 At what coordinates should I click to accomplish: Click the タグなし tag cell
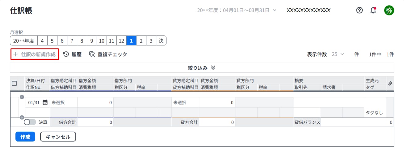[374, 113]
